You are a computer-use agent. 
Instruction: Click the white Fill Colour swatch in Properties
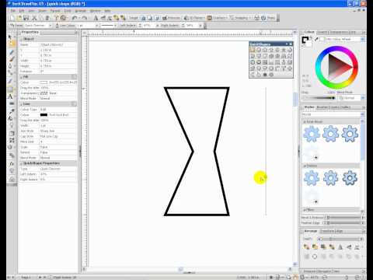[x=44, y=82]
